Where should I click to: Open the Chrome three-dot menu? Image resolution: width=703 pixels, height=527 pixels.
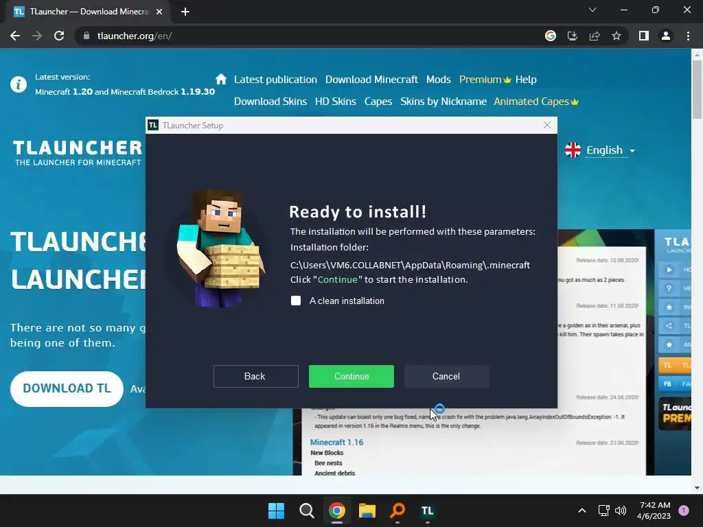(688, 36)
